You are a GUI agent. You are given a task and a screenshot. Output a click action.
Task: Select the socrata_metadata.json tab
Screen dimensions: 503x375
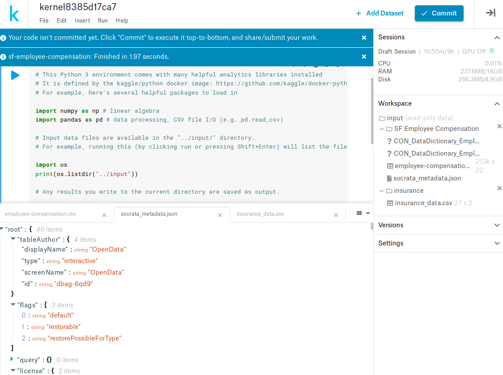[149, 214]
